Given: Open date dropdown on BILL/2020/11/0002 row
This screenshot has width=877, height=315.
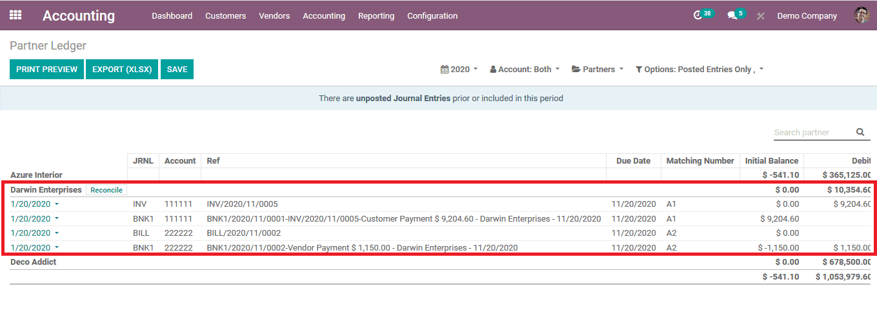Looking at the screenshot, I should (35, 233).
